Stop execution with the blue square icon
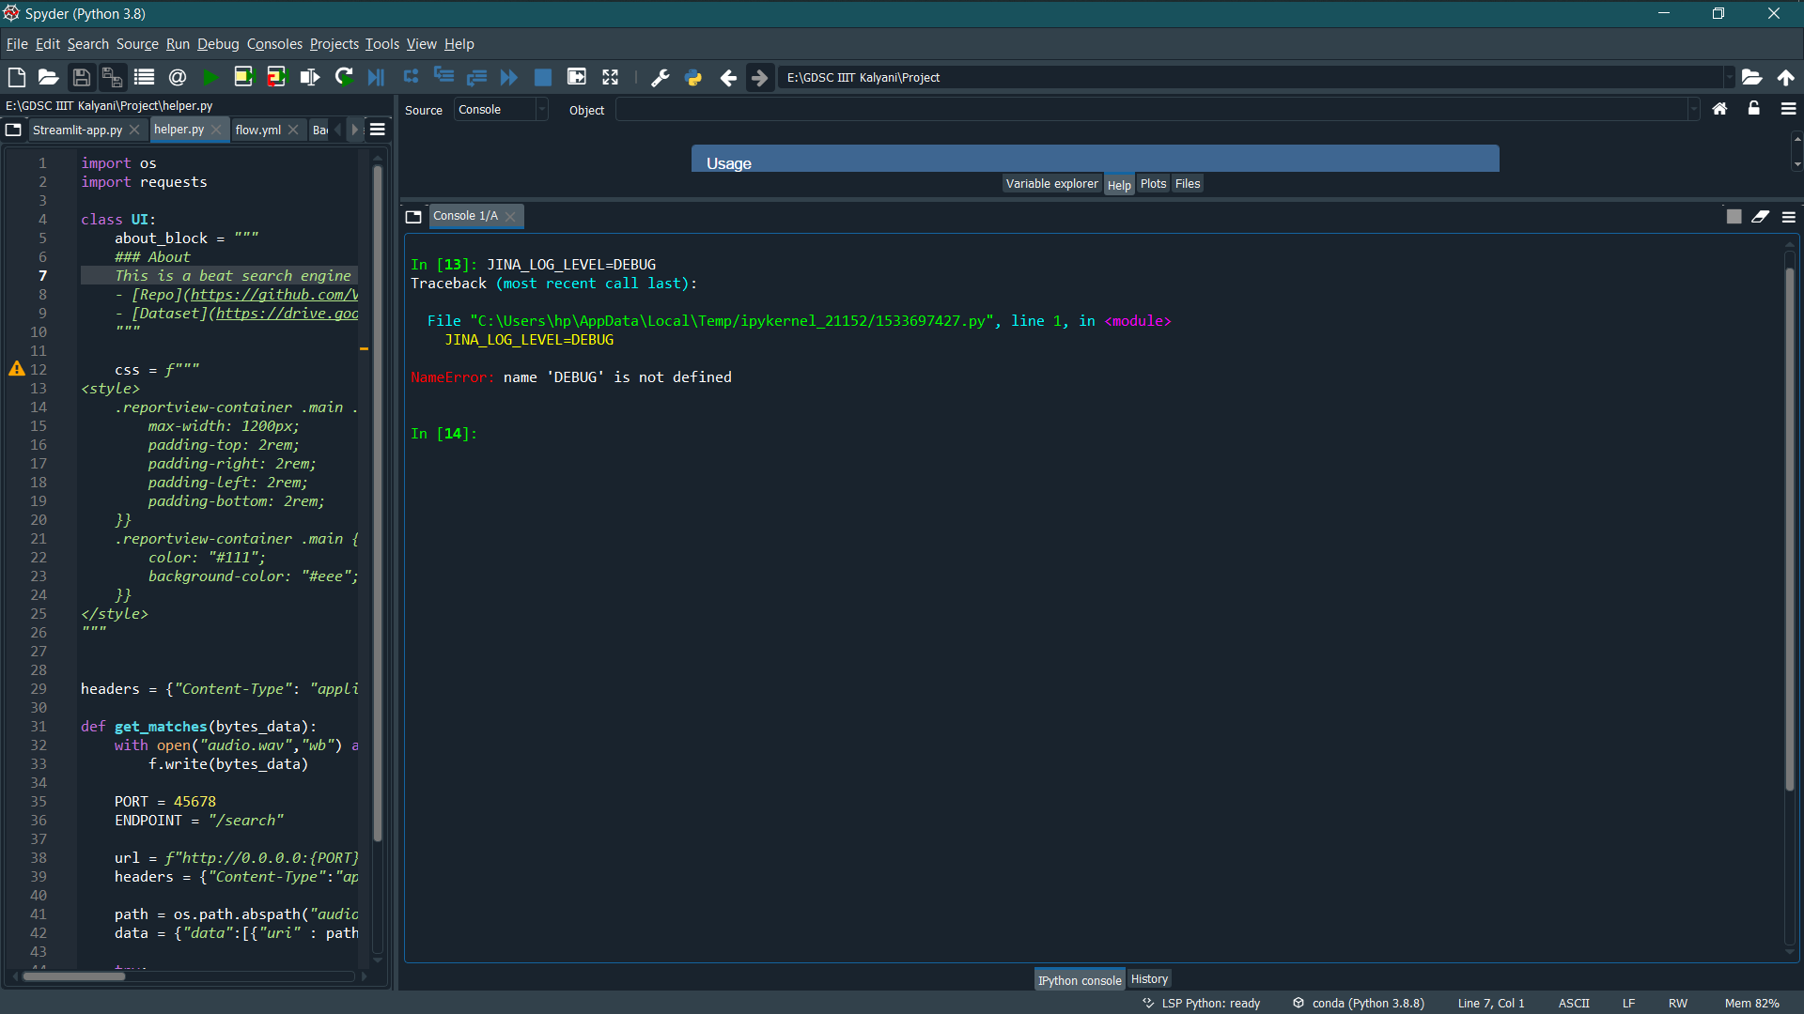 (542, 77)
